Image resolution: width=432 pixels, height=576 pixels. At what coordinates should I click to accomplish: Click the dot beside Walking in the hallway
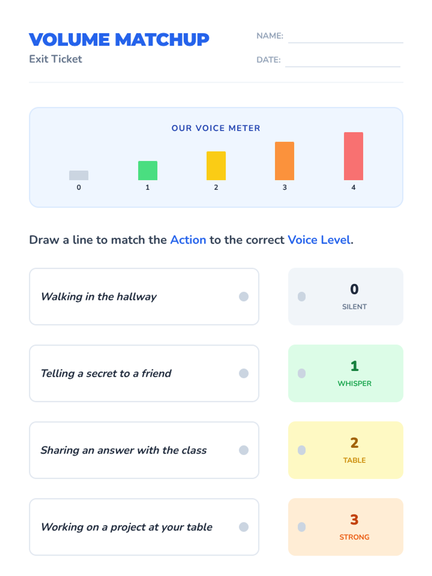244,297
